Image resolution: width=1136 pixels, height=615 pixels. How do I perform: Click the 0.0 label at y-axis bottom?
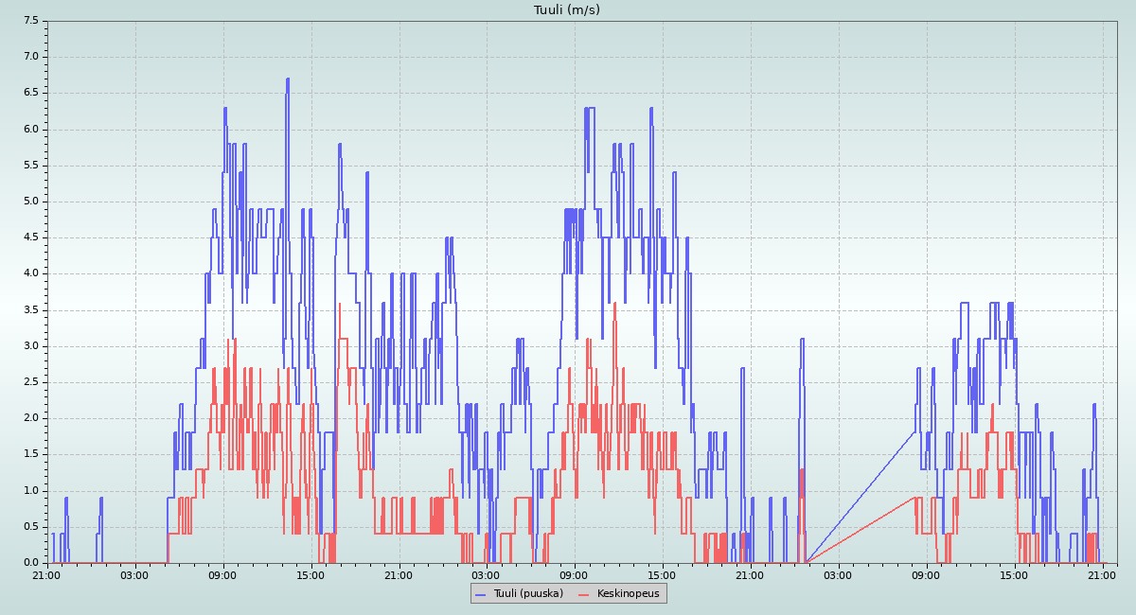tap(30, 563)
